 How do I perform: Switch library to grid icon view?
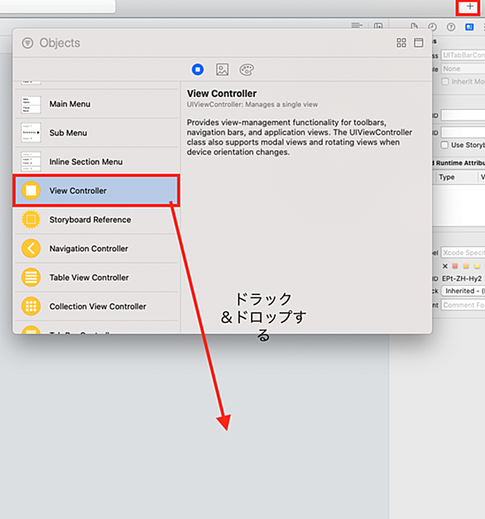(401, 43)
